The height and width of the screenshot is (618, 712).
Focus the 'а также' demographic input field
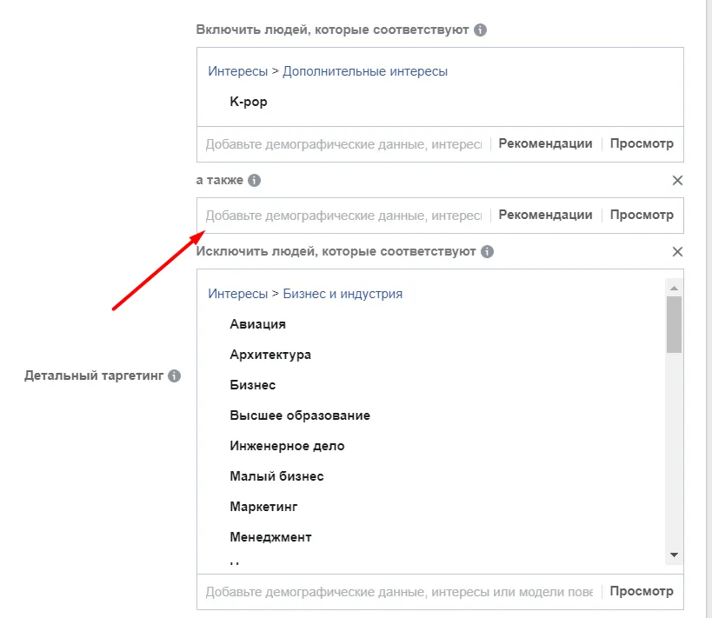[x=343, y=216]
